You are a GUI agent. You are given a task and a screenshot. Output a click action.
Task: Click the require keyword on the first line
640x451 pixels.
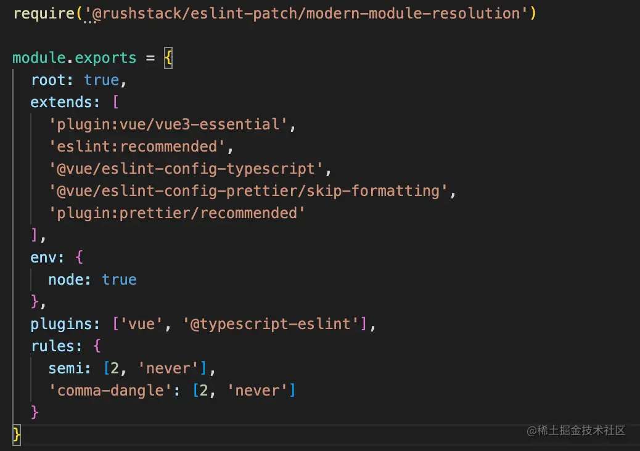point(44,14)
